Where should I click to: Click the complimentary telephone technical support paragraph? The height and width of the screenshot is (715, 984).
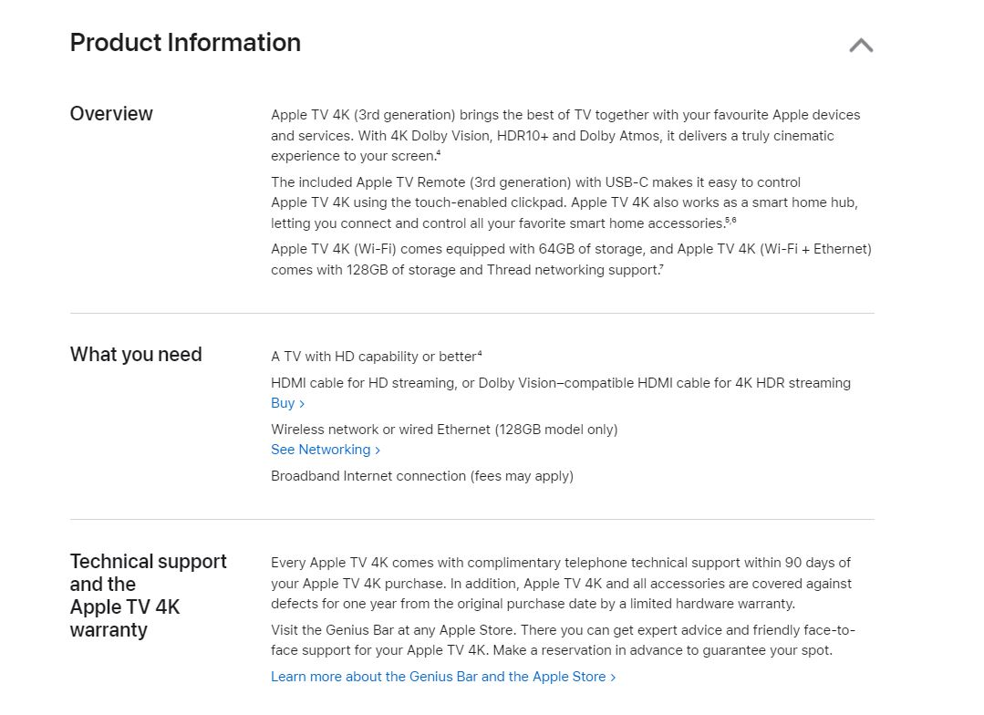pyautogui.click(x=561, y=583)
